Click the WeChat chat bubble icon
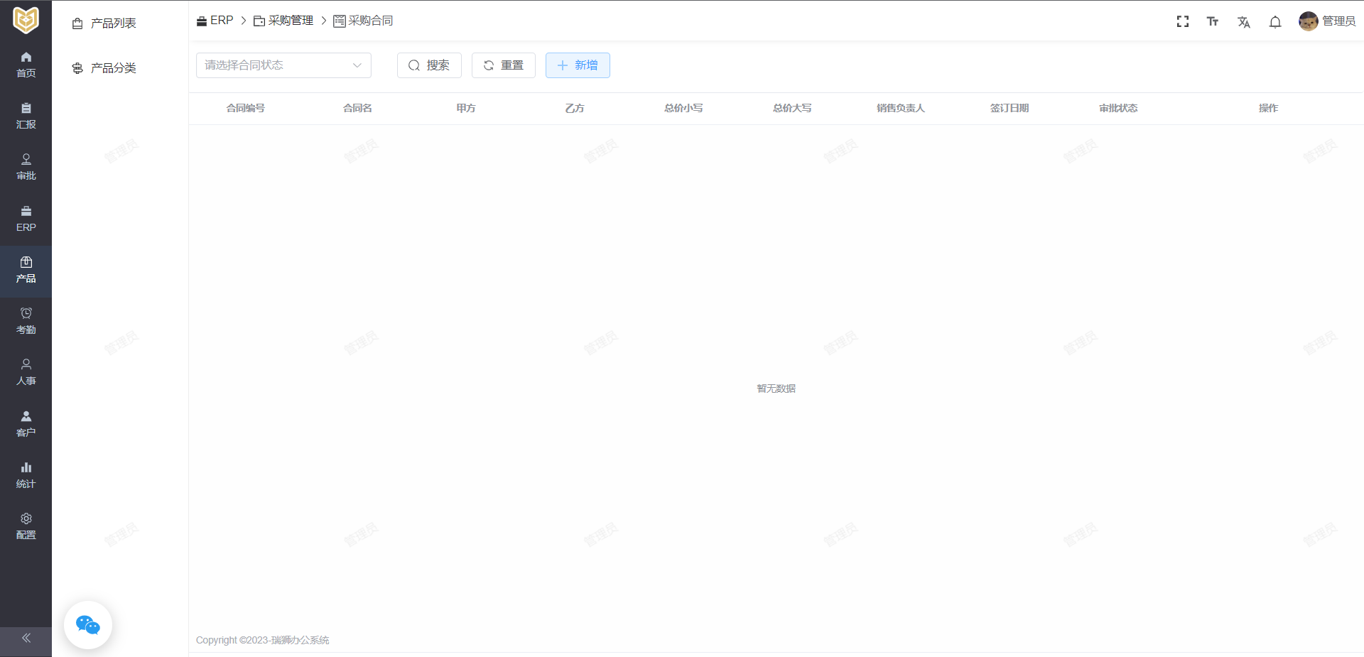The width and height of the screenshot is (1364, 657). click(x=88, y=625)
